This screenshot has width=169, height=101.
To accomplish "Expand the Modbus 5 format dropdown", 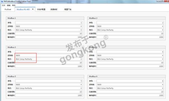I will click(49, 88).
